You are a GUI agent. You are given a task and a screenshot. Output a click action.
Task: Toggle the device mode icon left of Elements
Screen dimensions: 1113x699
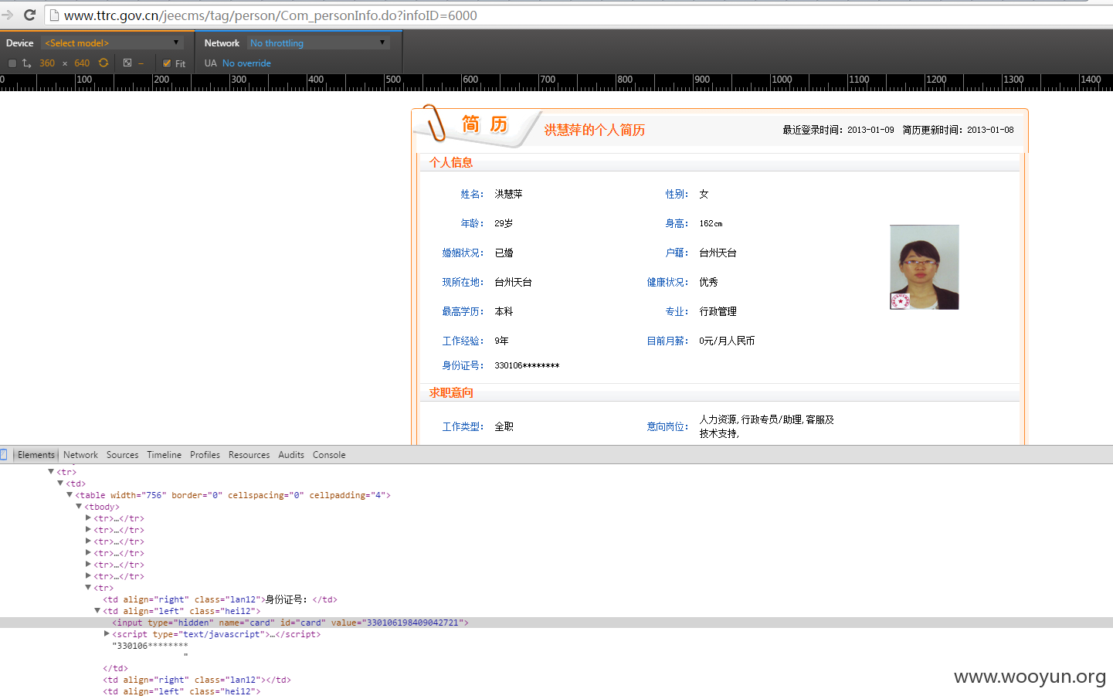[4, 455]
